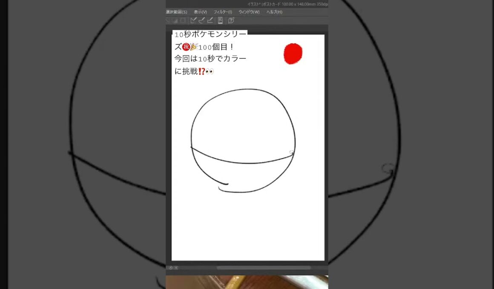Open the ヘルプ(H) menu
This screenshot has height=289, width=494.
click(x=274, y=12)
